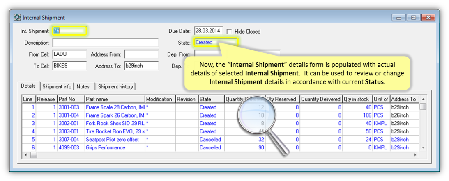Select the To Cell field BIKES
This screenshot has height=181, width=449.
click(x=69, y=66)
